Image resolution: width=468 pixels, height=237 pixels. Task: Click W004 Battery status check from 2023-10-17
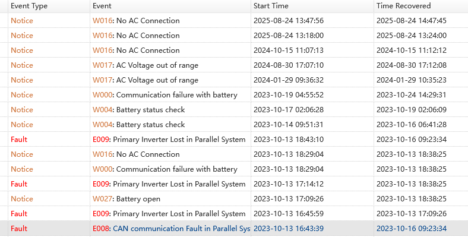click(x=234, y=110)
